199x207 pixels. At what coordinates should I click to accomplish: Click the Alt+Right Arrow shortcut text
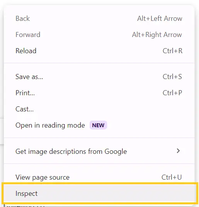(x=157, y=35)
